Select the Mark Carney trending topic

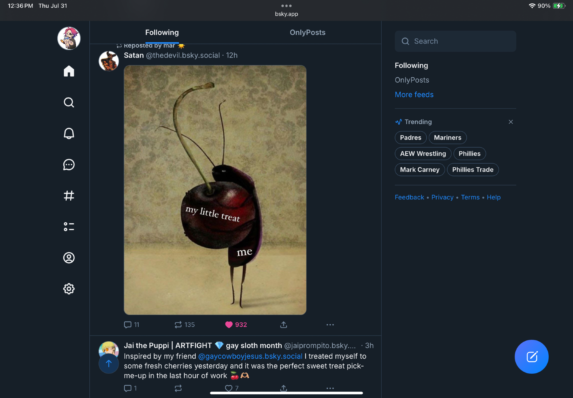pos(419,170)
